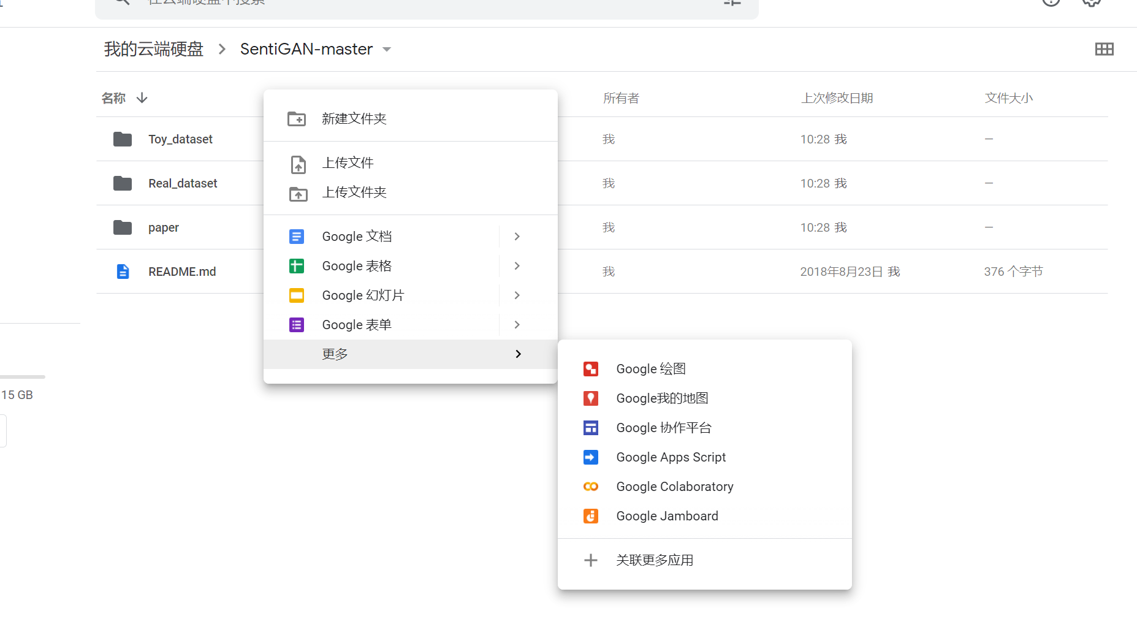Select Google Apps Script

point(670,457)
